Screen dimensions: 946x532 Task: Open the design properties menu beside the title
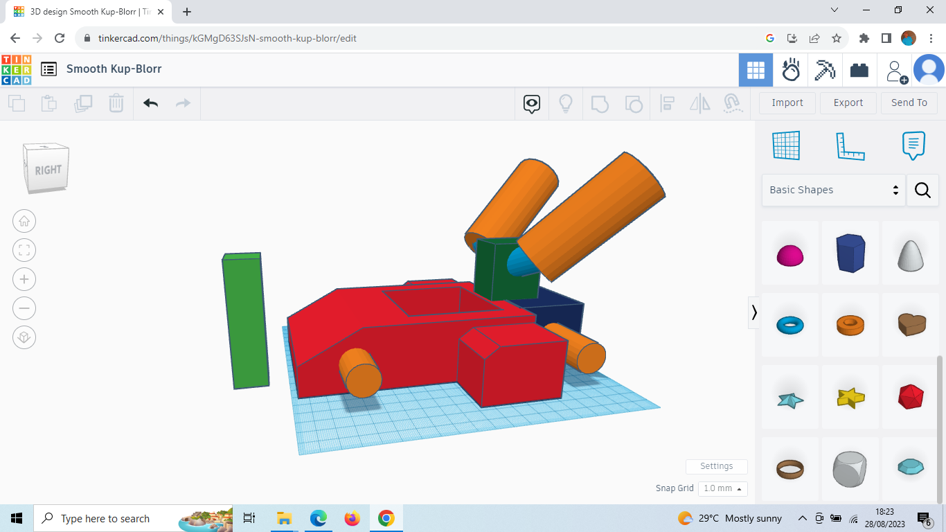point(48,69)
